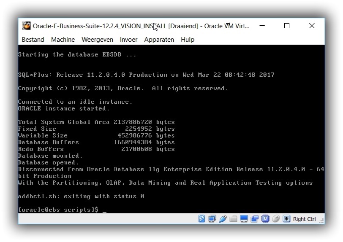Click the 'Database Buffers' value 1660944384
The width and height of the screenshot is (343, 242).
pyautogui.click(x=133, y=143)
